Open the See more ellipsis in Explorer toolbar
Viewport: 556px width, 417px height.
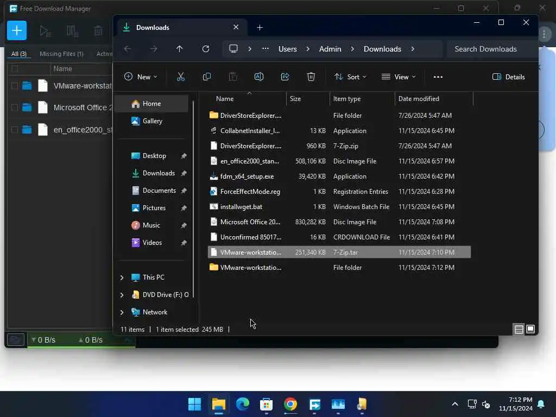tap(438, 77)
